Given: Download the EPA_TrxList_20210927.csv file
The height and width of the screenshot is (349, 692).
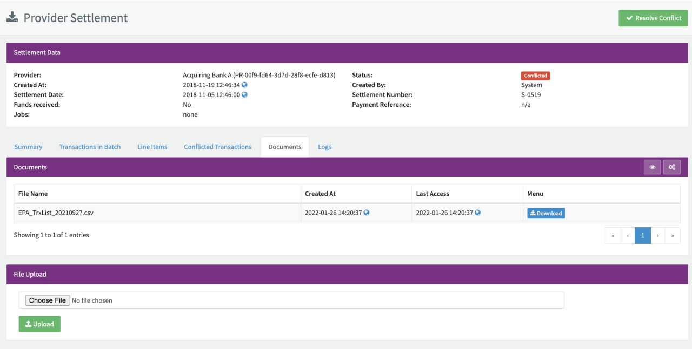Looking at the screenshot, I should click(x=546, y=213).
